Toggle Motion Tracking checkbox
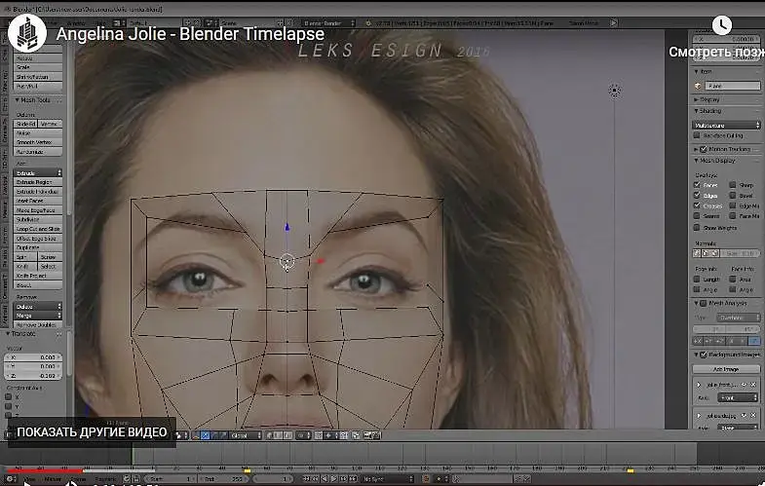Viewport: 765px width, 486px height. pos(703,149)
